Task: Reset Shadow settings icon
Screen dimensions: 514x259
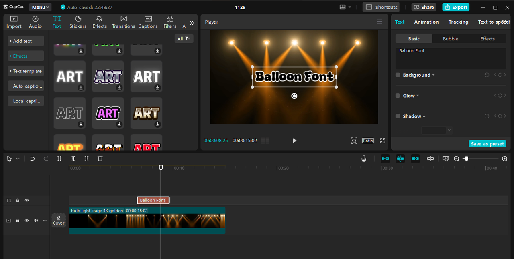Action: pos(487,116)
